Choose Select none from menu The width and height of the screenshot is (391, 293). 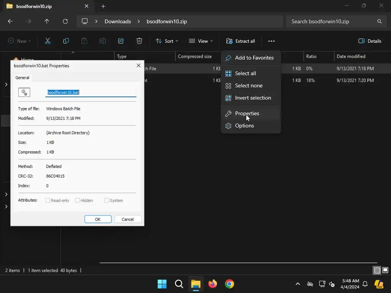pos(251,85)
